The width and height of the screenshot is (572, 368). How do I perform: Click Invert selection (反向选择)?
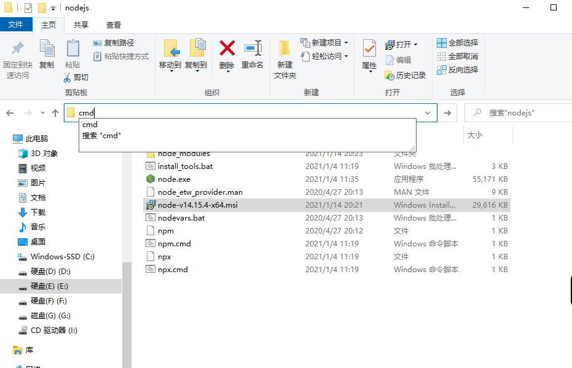coord(458,70)
